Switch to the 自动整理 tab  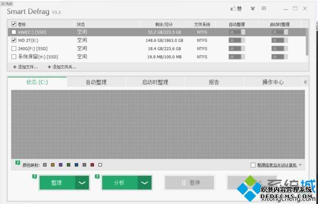click(96, 82)
